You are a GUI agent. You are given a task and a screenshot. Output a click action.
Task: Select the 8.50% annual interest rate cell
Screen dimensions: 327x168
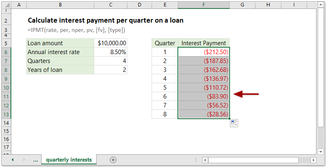click(x=110, y=52)
